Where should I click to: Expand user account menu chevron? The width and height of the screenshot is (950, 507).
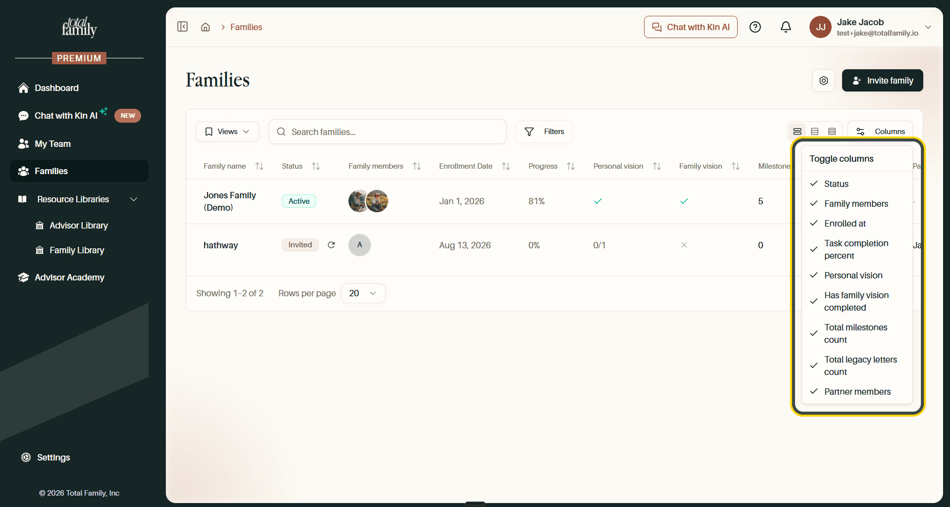[x=928, y=27]
